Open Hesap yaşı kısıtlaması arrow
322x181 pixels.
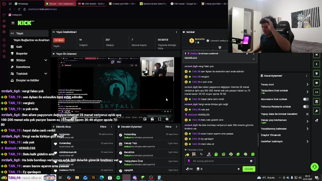click(x=307, y=121)
